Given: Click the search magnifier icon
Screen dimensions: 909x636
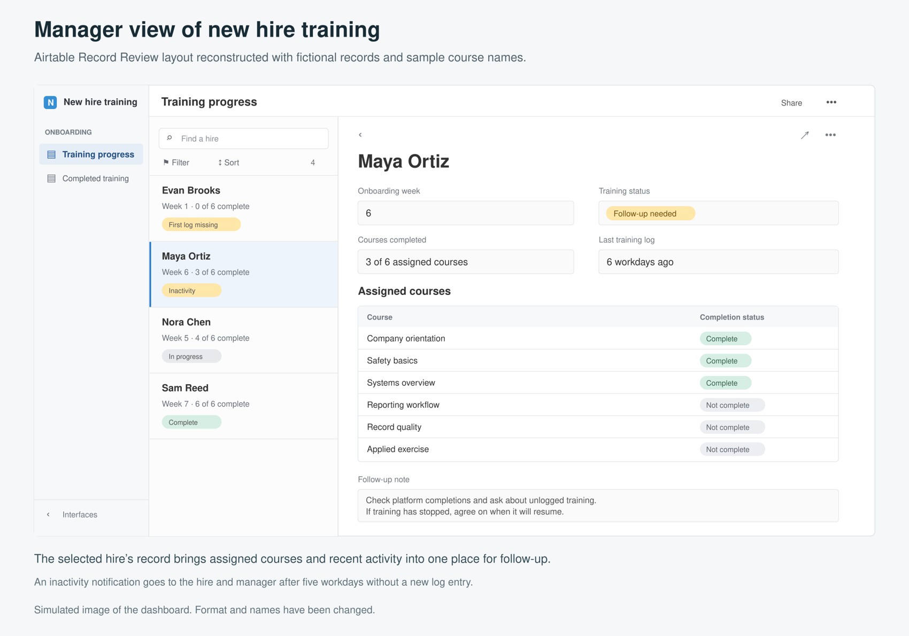Looking at the screenshot, I should point(170,138).
